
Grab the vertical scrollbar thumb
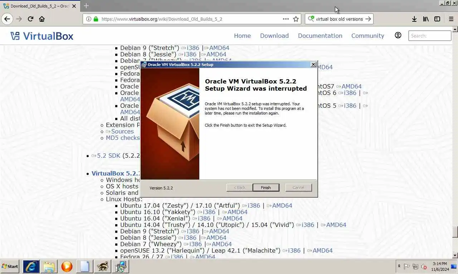point(455,232)
